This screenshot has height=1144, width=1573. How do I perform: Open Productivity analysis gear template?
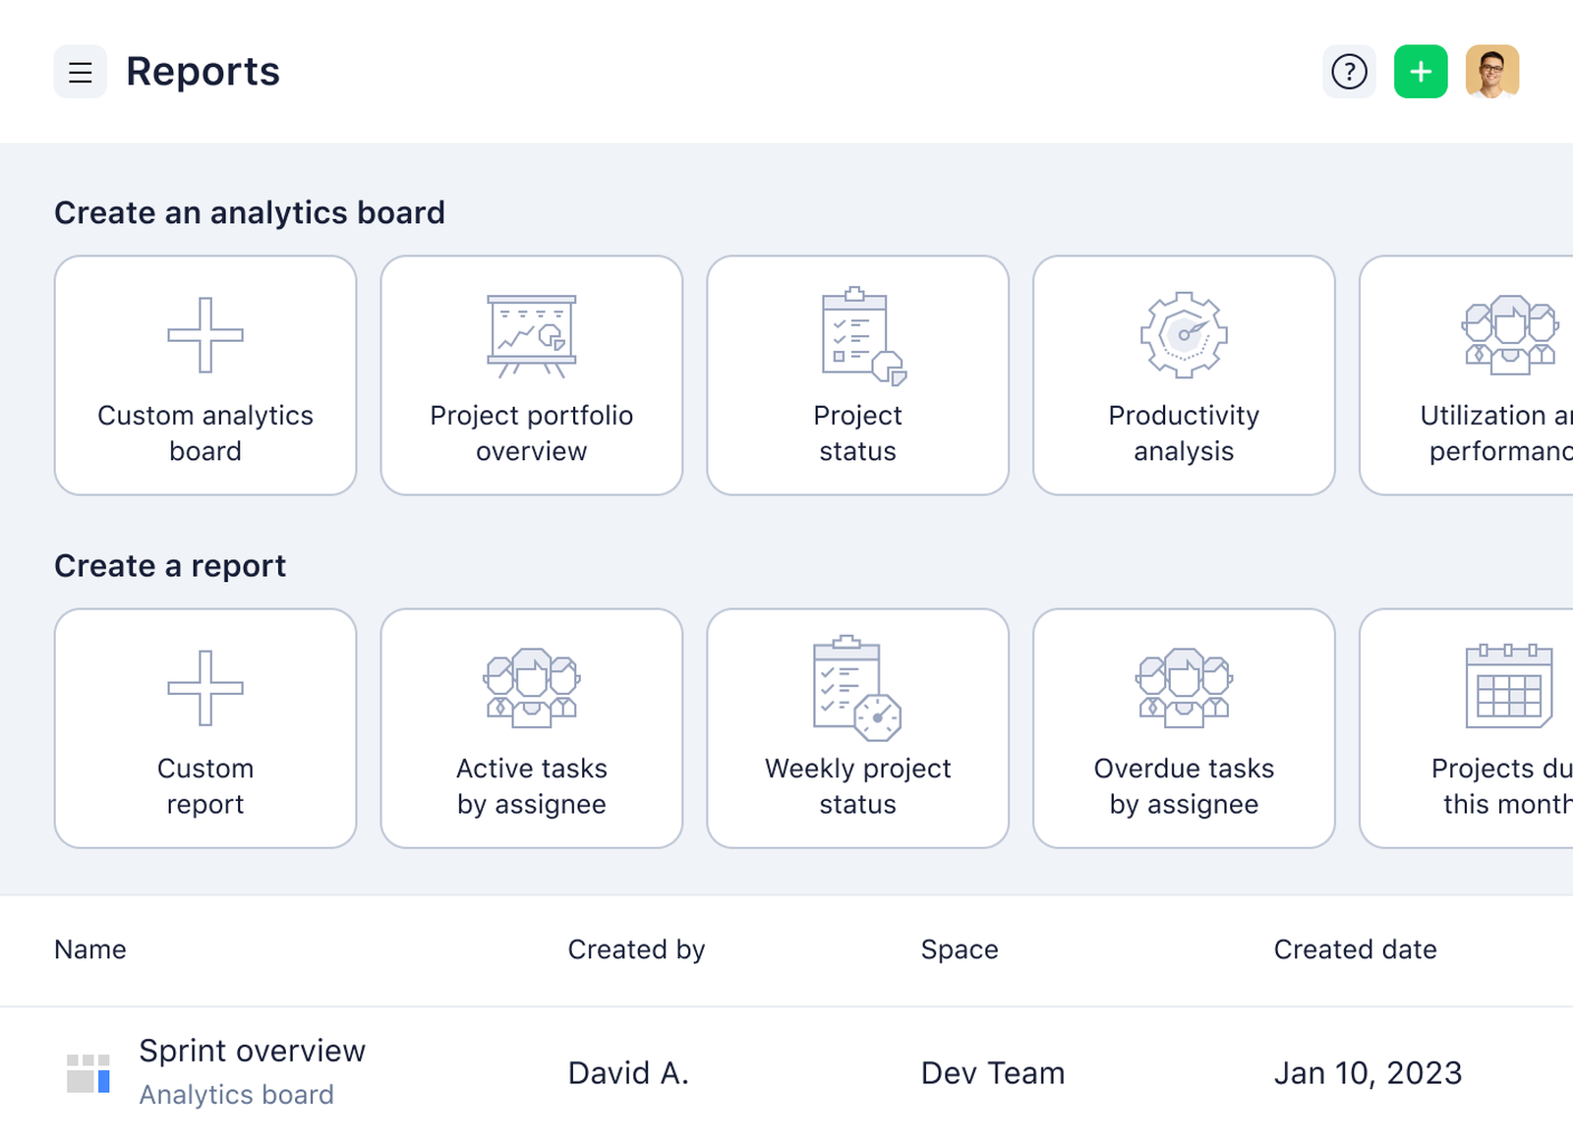coord(1184,375)
